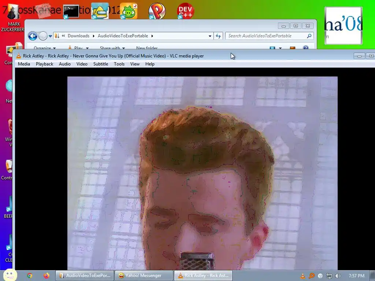Switch to Rick Astley VLC taskbar button

coord(203,276)
